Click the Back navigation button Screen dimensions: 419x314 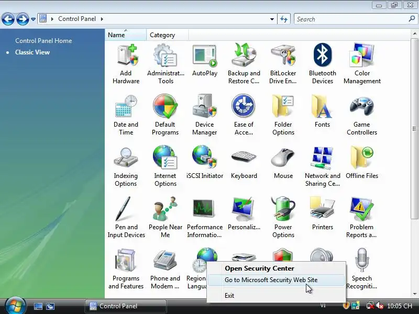coord(8,19)
